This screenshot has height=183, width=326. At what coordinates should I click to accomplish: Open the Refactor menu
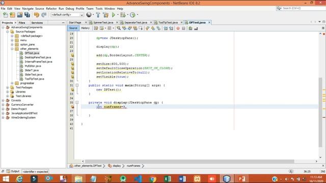[x=51, y=9]
